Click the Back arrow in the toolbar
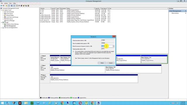The height and width of the screenshot is (105, 187). pyautogui.click(x=1, y=6)
